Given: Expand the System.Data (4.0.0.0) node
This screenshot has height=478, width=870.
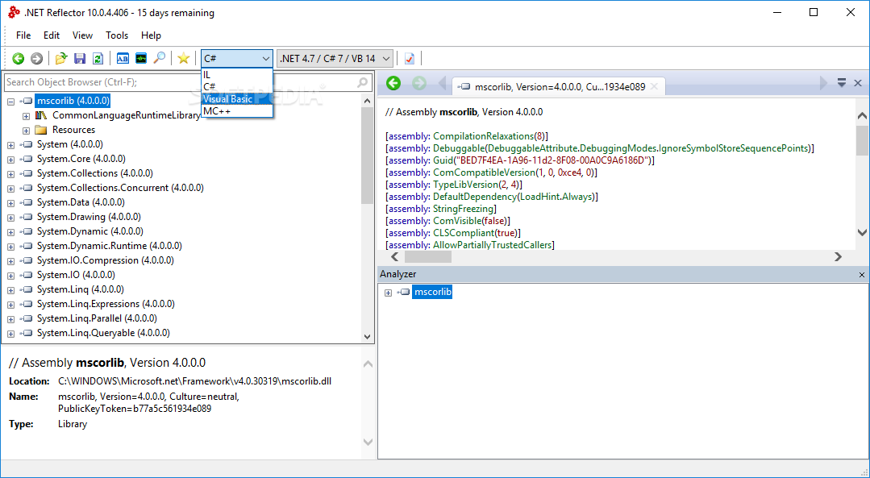Looking at the screenshot, I should tap(10, 203).
